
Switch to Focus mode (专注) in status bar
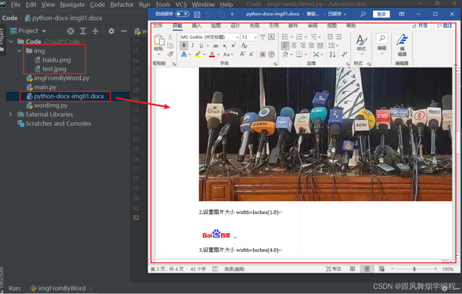334,269
